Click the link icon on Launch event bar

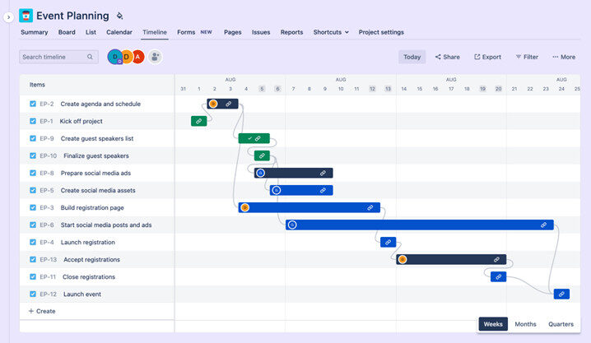click(561, 294)
